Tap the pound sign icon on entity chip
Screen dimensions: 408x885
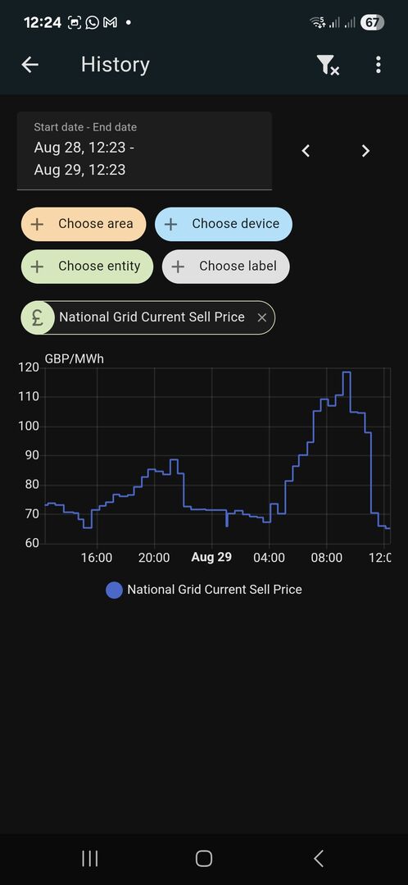coord(38,317)
